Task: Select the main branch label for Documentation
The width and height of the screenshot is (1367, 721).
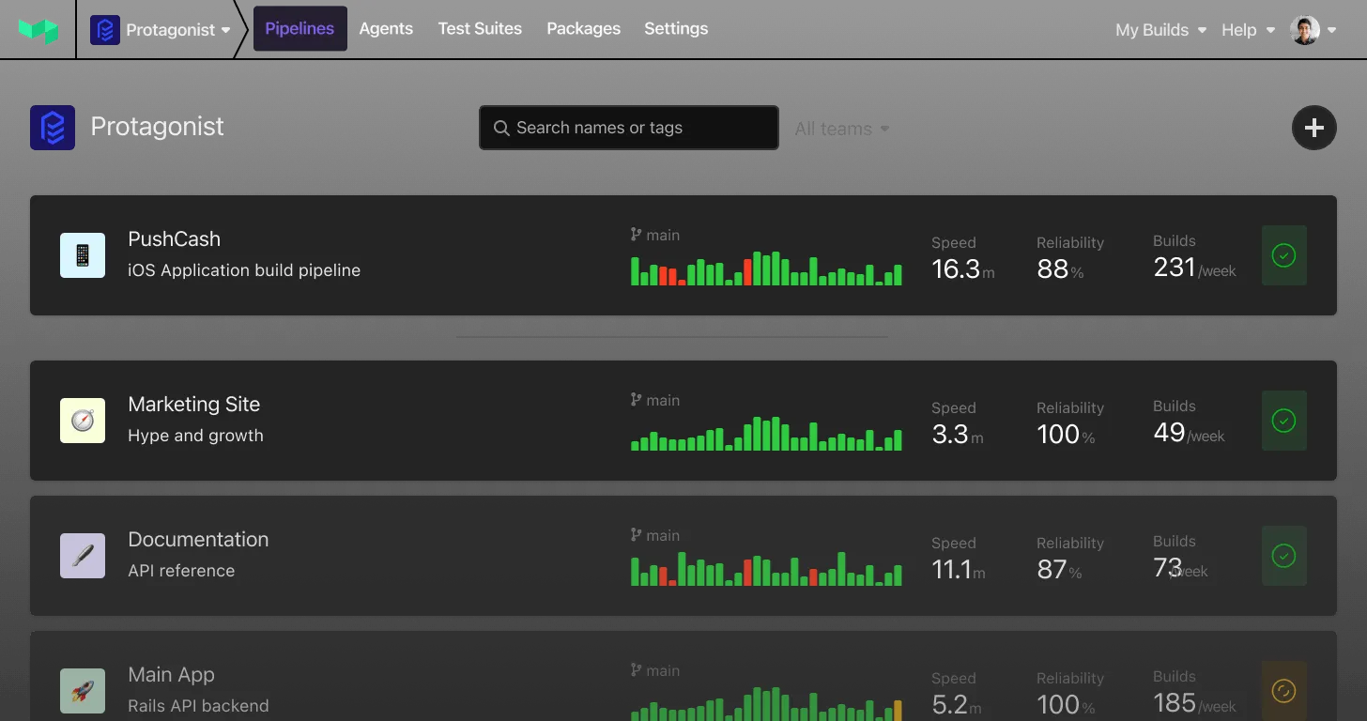Action: tap(655, 535)
